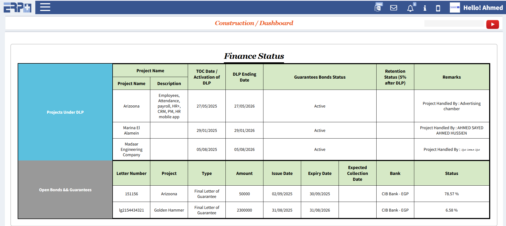
Task: Open the Hello! Ahmed user menu
Action: (x=483, y=8)
